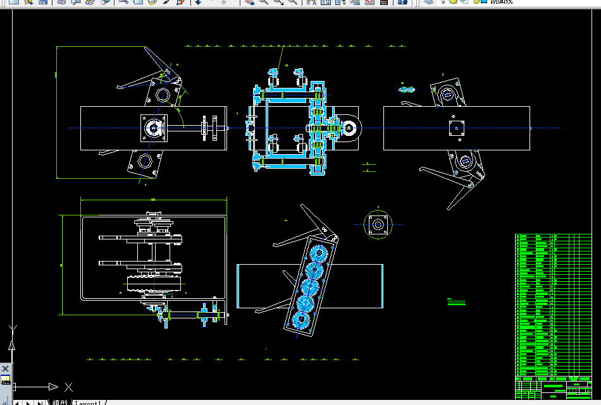Open the Properties palette icon
The image size is (601, 405).
pos(311,1)
